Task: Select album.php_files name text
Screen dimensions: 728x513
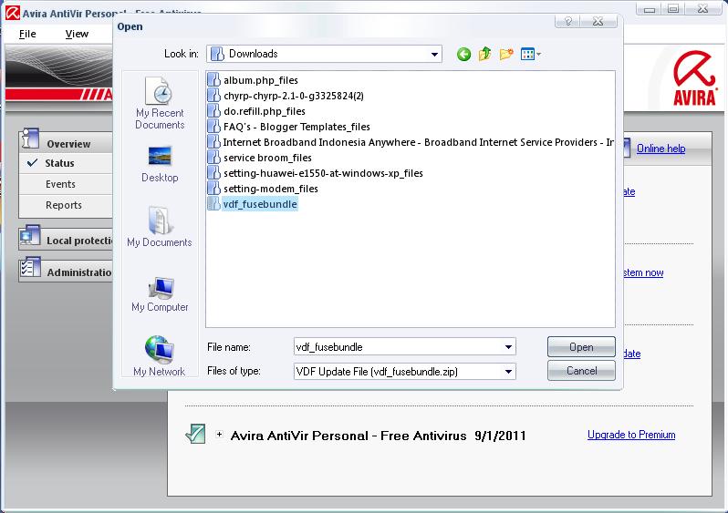Action: pos(261,80)
